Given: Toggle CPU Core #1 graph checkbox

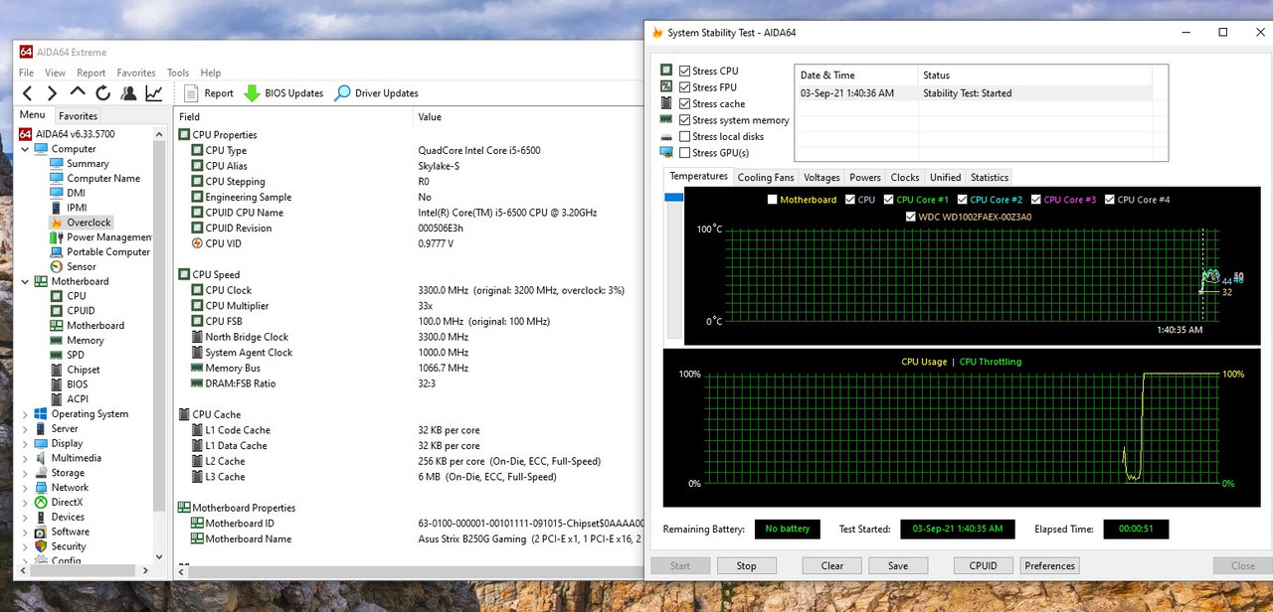Looking at the screenshot, I should (889, 200).
